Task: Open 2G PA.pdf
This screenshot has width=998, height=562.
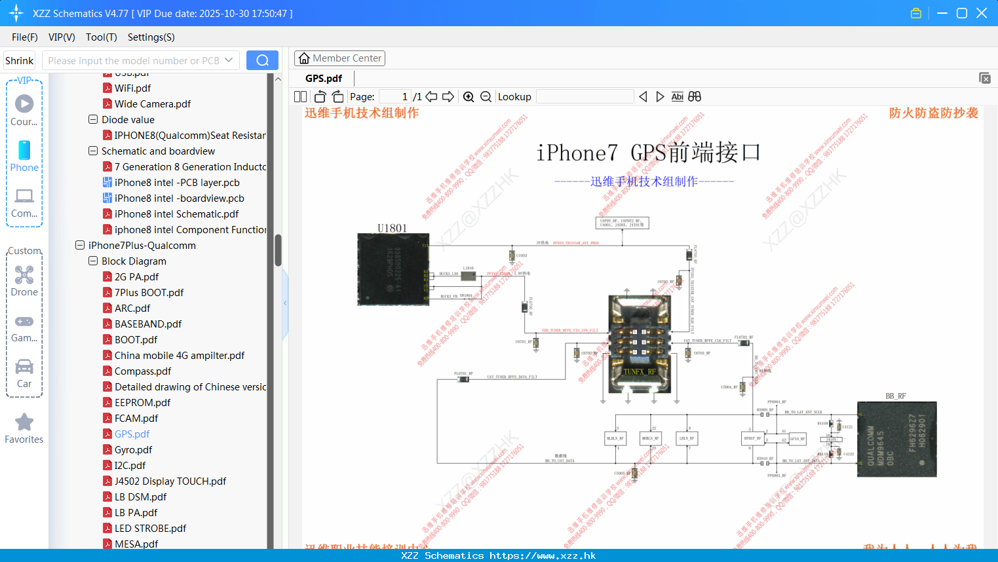Action: point(136,277)
